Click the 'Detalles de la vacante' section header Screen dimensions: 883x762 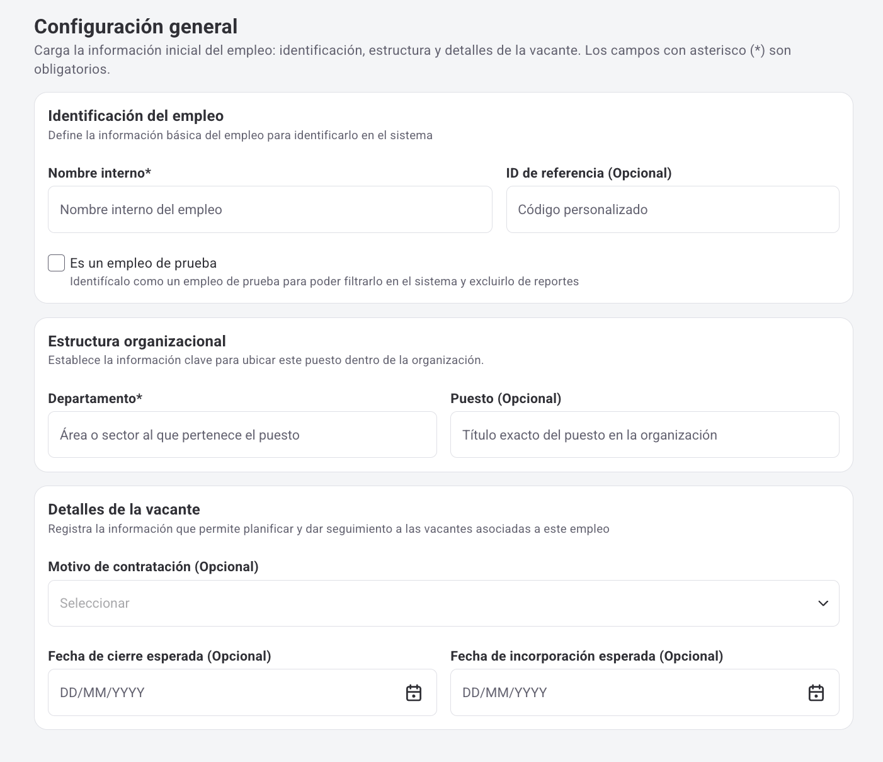[123, 509]
